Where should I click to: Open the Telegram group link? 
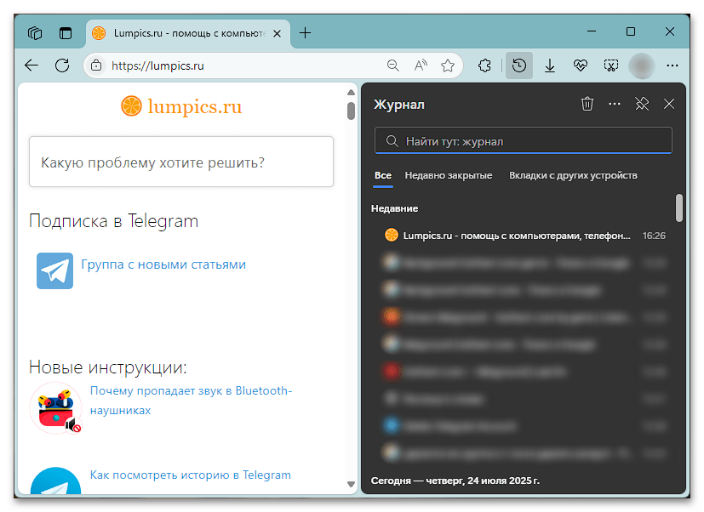point(162,265)
